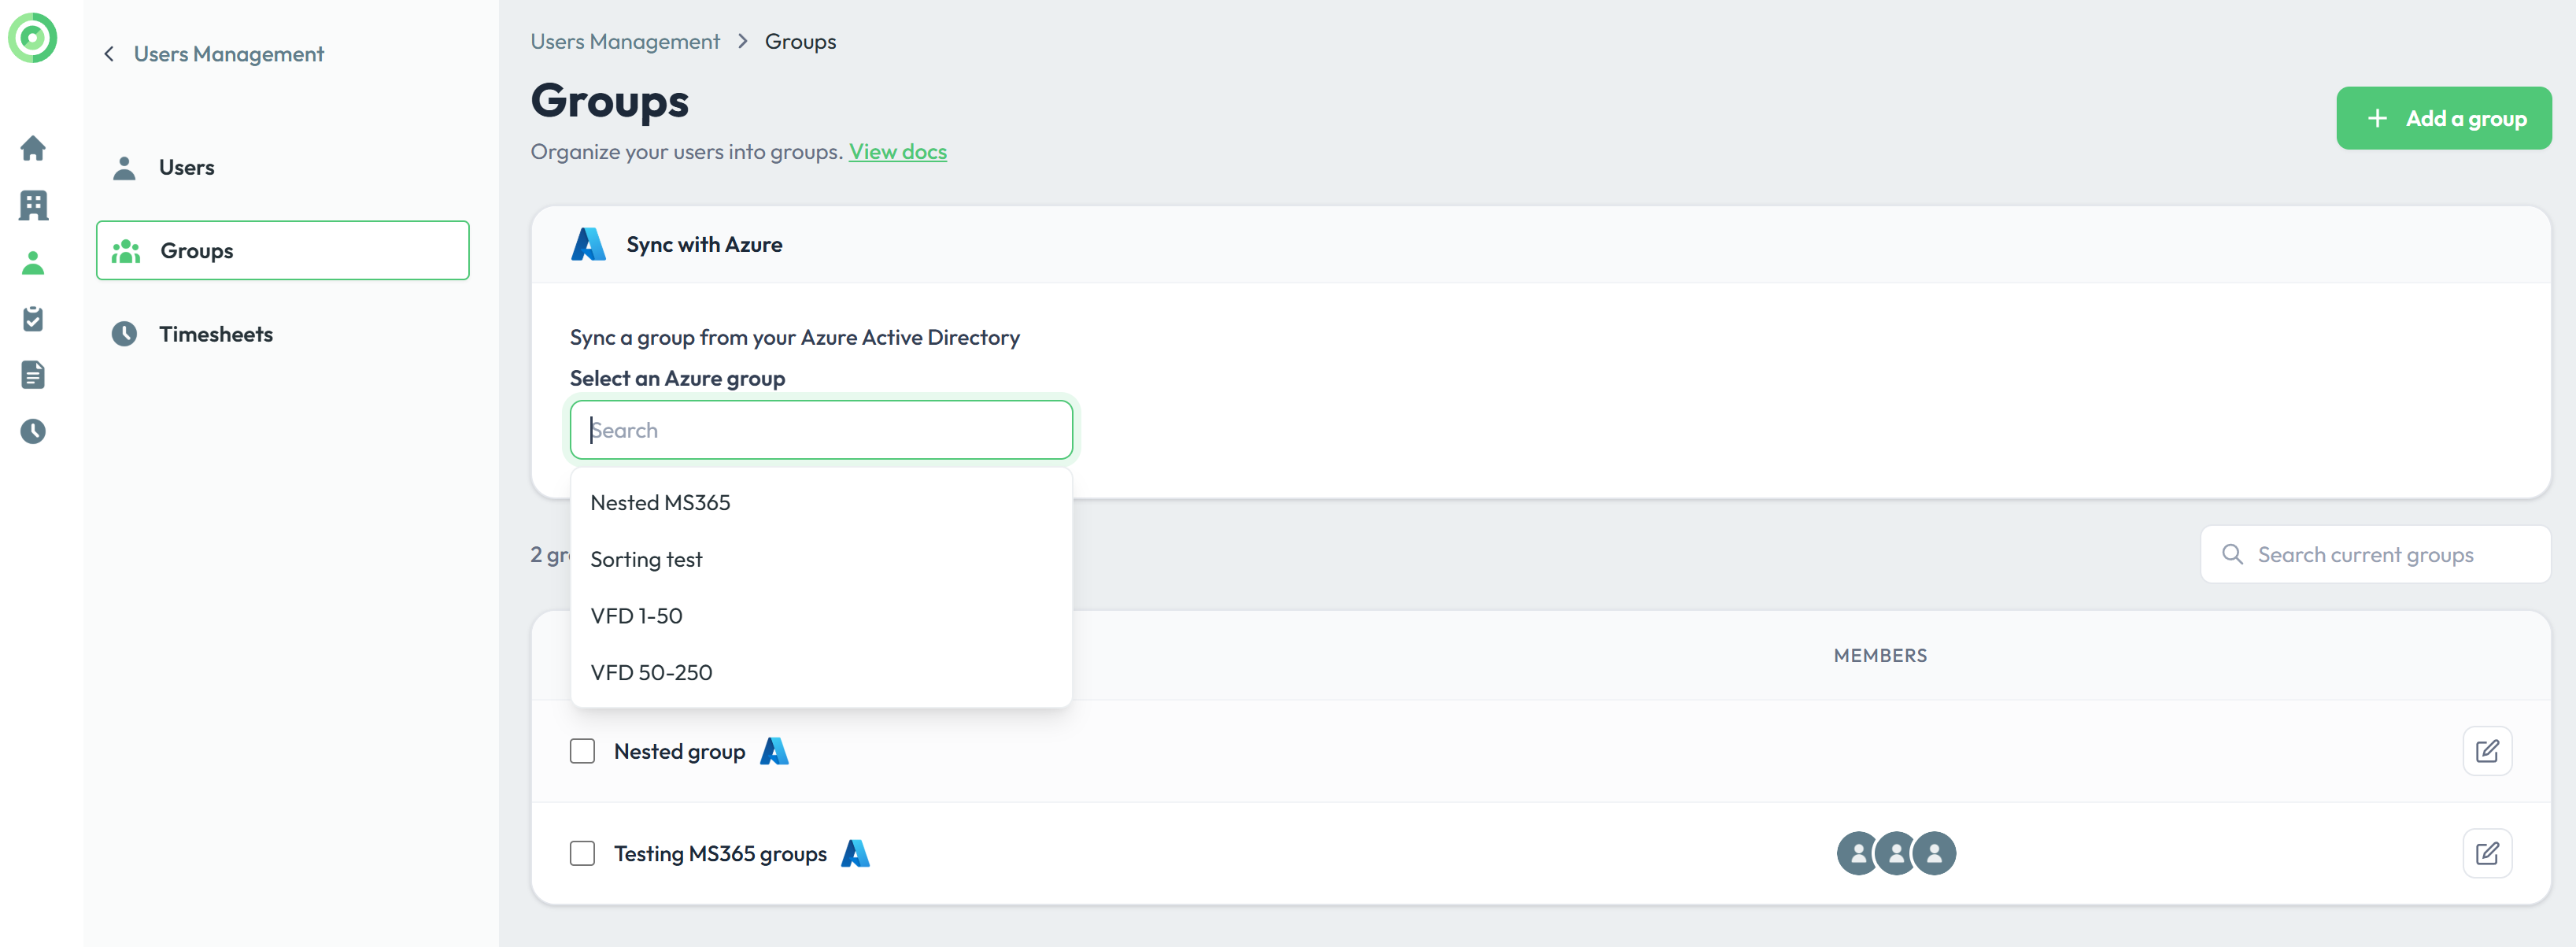This screenshot has width=2576, height=947.
Task: Check the Nested group checkbox
Action: click(582, 751)
